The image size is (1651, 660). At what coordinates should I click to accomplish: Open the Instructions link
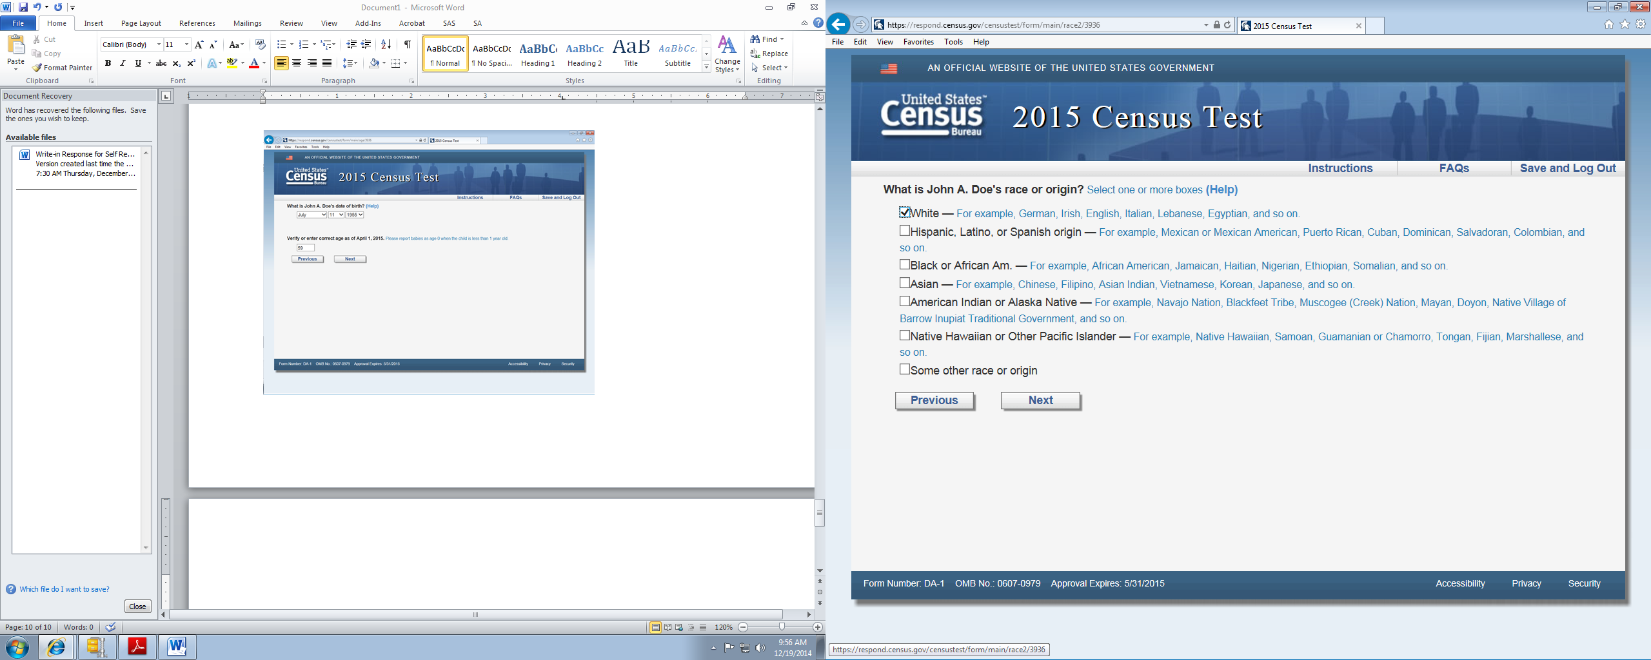pyautogui.click(x=1340, y=168)
